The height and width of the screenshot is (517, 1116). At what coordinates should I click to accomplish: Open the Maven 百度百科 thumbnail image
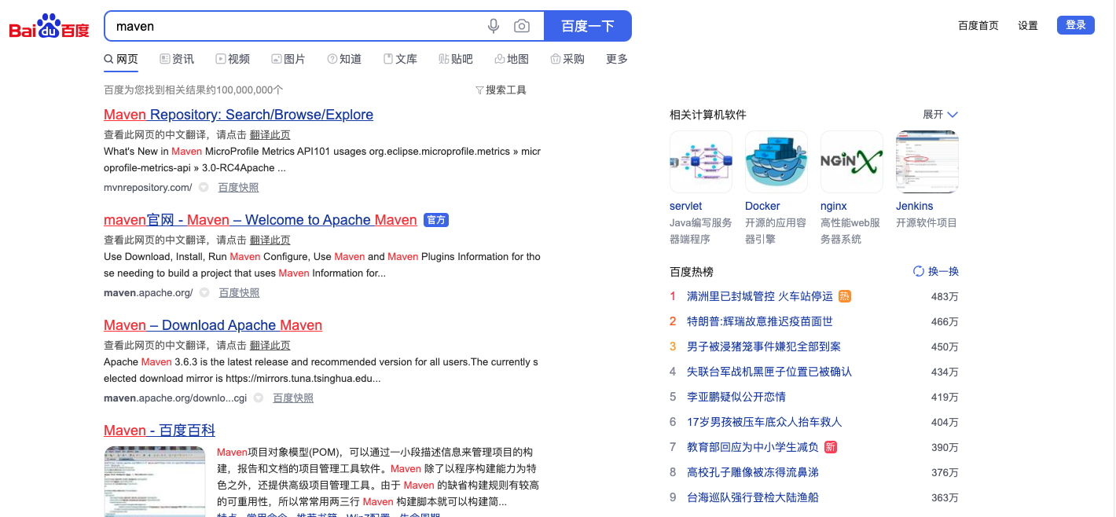coord(155,481)
